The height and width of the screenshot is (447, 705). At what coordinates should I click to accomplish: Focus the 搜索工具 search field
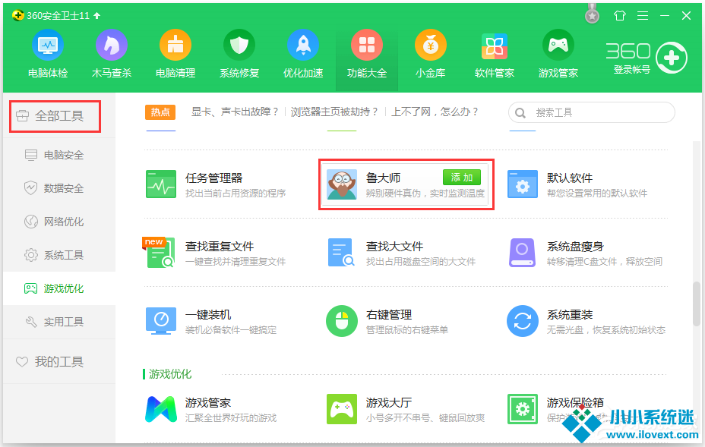(x=591, y=112)
